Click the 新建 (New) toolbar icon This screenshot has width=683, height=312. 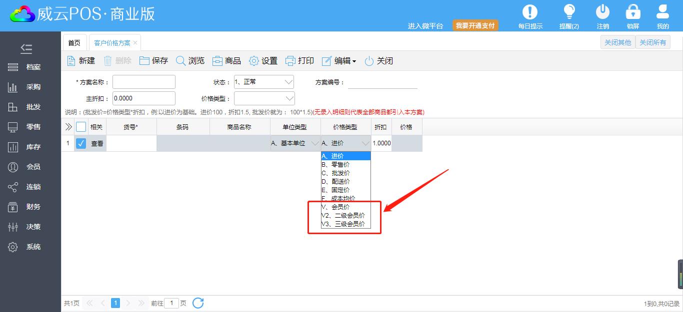click(71, 61)
